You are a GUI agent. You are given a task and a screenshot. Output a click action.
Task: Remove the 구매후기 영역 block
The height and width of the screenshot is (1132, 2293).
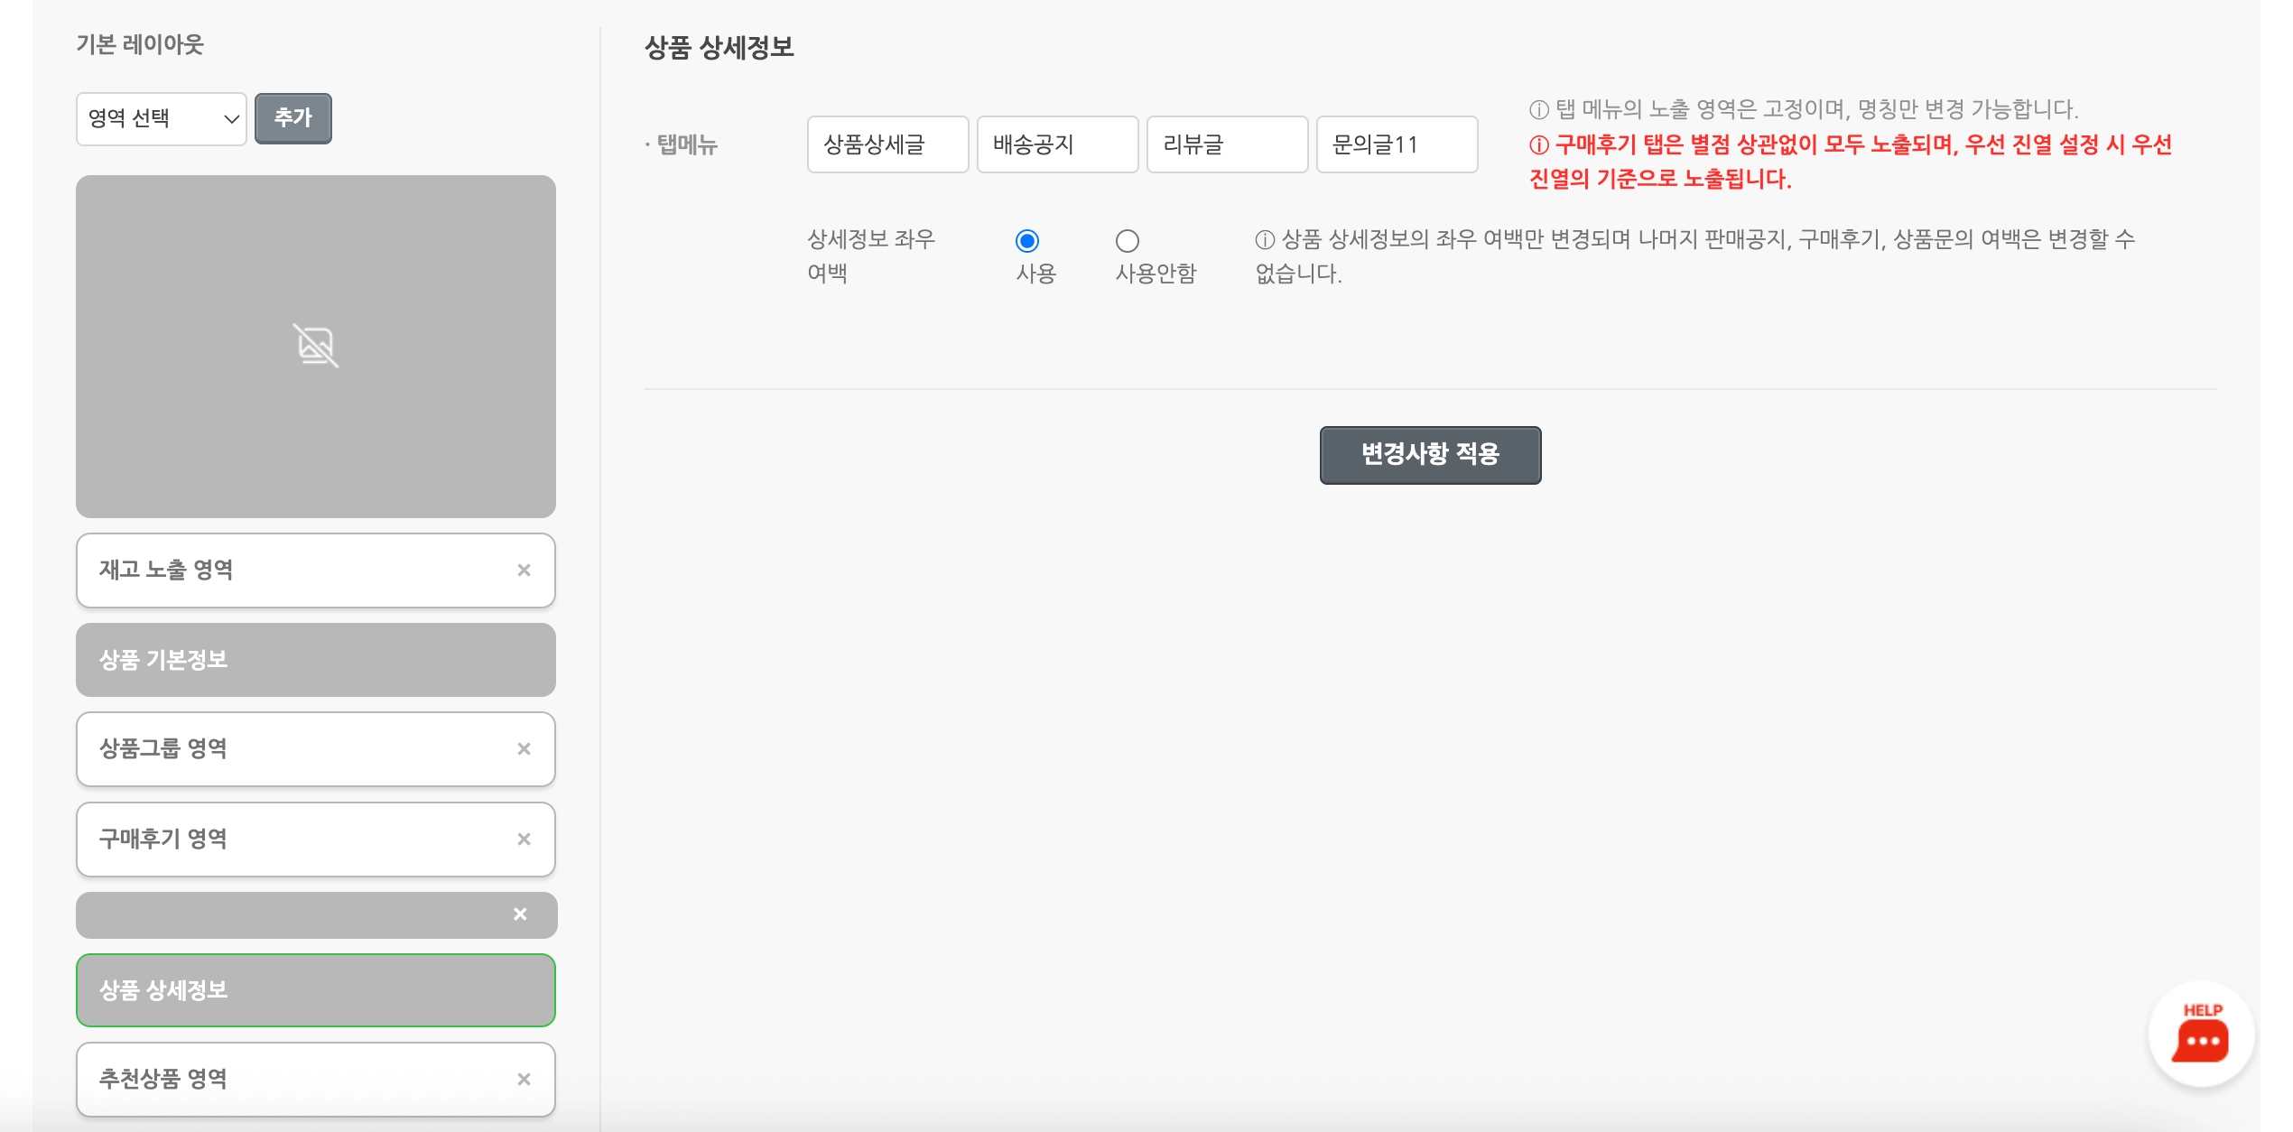524,840
